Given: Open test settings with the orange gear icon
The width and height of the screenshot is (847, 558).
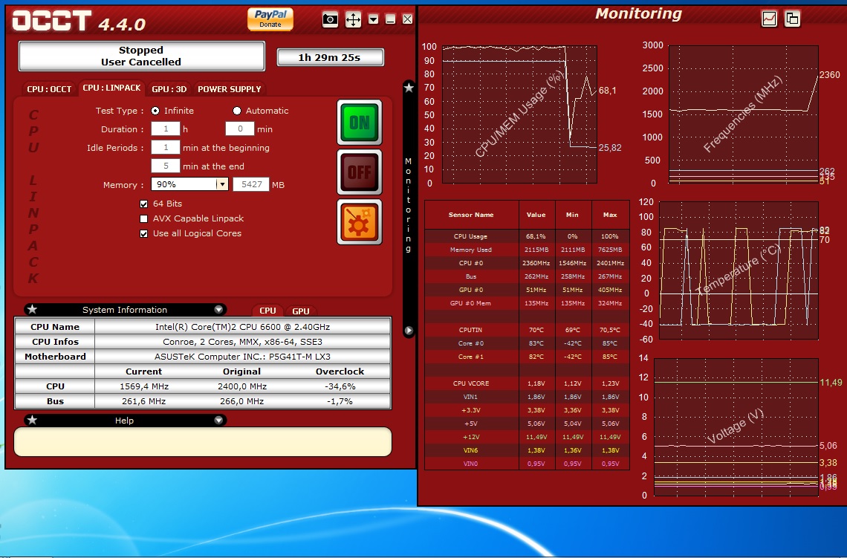Looking at the screenshot, I should (360, 222).
